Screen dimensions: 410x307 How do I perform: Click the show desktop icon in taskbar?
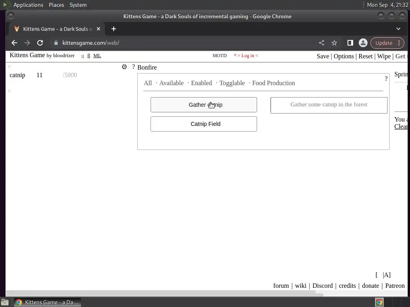[x=5, y=302]
